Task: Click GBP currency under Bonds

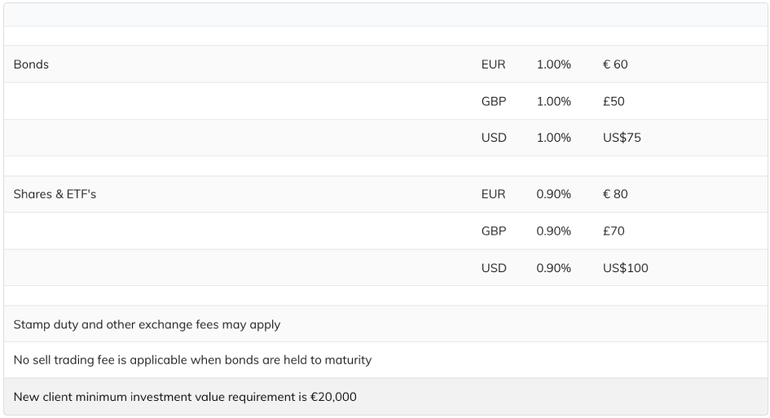Action: (494, 101)
